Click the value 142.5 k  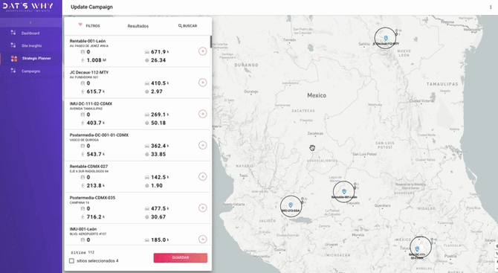click(x=160, y=177)
